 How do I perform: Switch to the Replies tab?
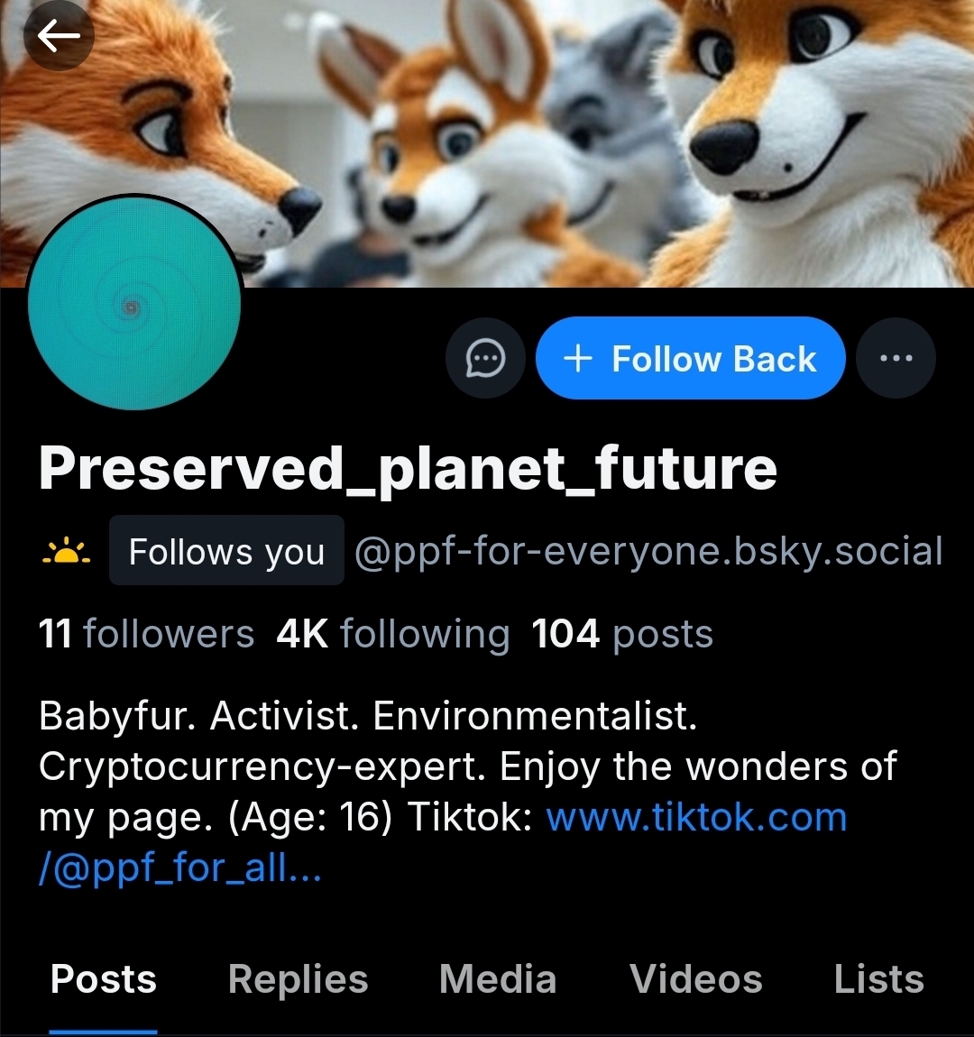298,979
